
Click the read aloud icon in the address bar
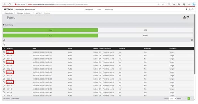[x=159, y=4]
